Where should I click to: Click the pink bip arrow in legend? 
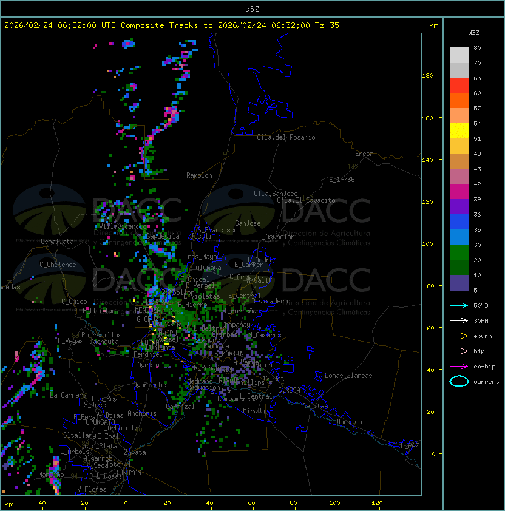click(x=459, y=351)
